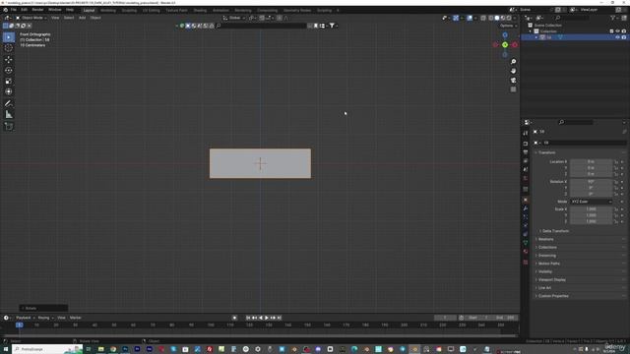Enable wireframe shading

pos(491,18)
